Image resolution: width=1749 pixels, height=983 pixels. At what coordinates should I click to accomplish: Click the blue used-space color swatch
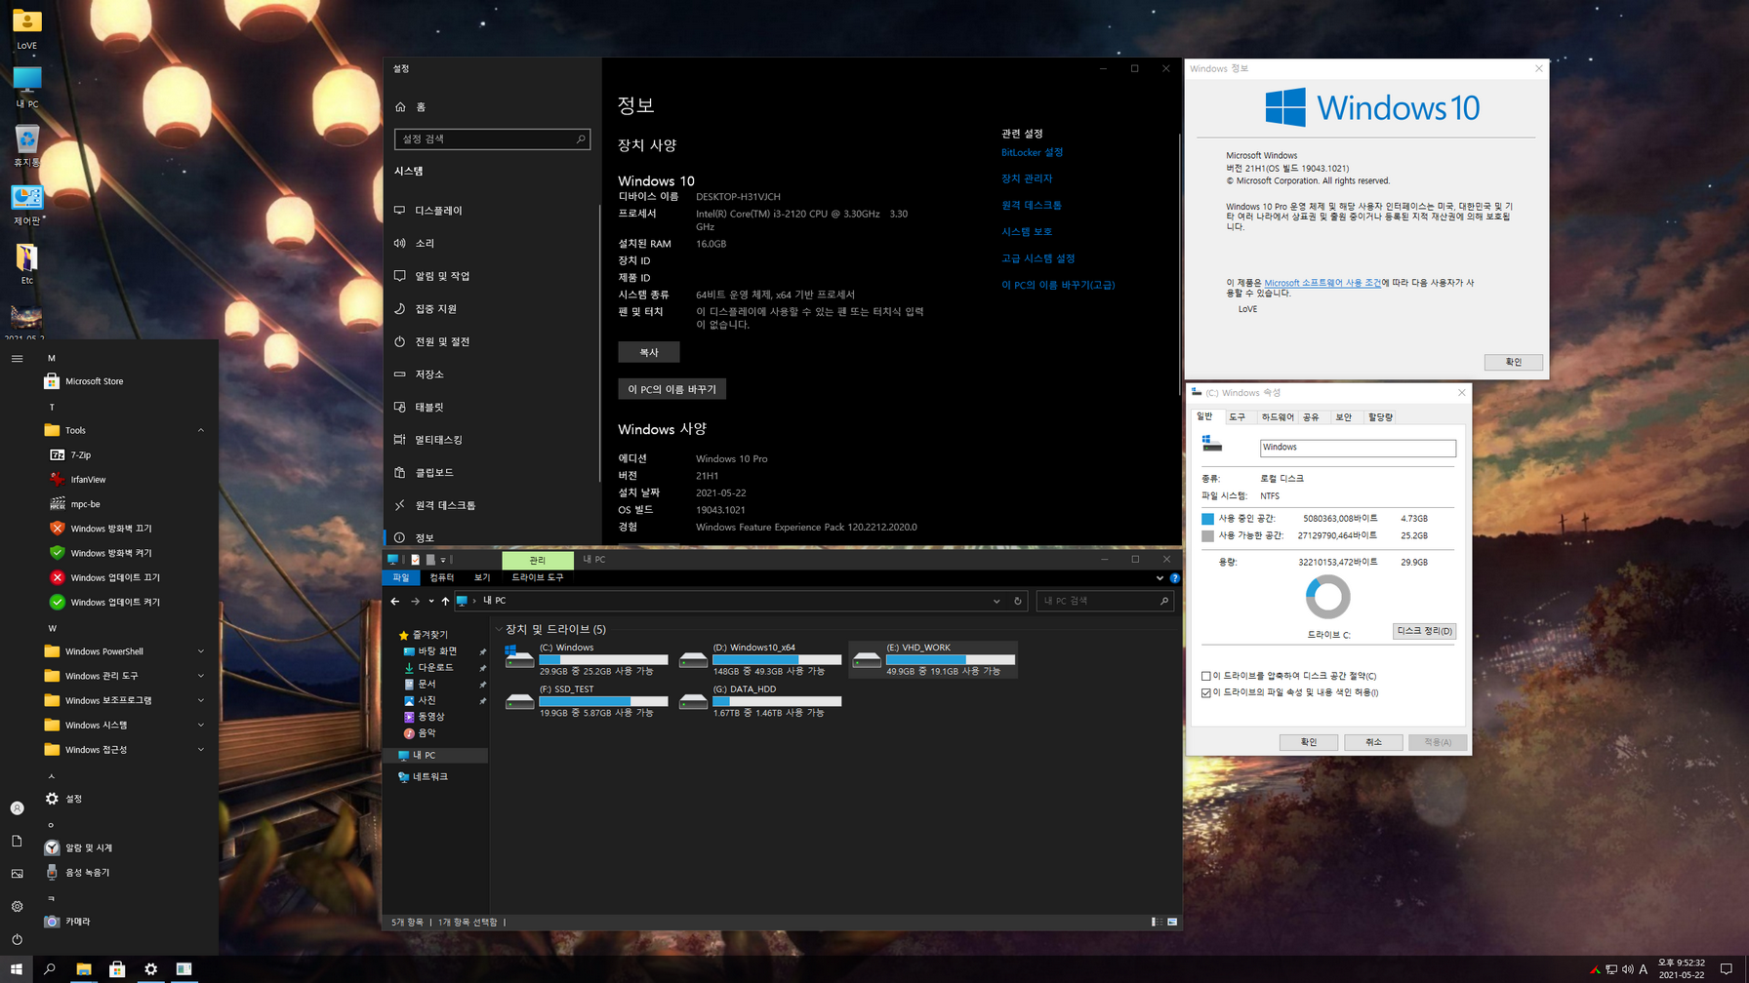(x=1207, y=519)
